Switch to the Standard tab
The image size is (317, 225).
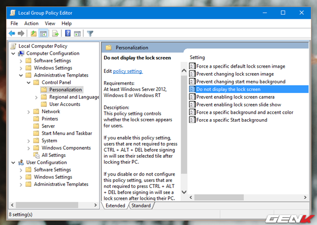pyautogui.click(x=141, y=206)
